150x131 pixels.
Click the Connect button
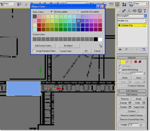click(x=132, y=111)
